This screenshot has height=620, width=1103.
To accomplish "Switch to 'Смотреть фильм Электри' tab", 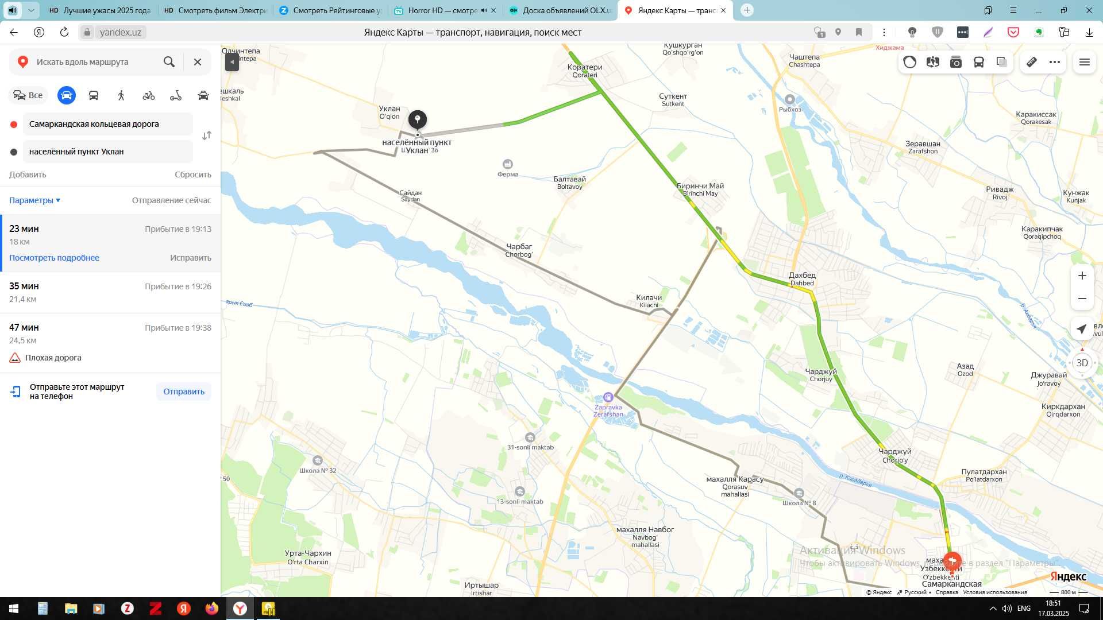I will [215, 10].
